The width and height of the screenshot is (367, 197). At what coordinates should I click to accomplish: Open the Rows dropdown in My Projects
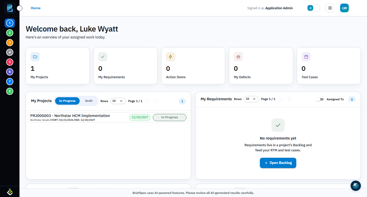click(x=118, y=101)
